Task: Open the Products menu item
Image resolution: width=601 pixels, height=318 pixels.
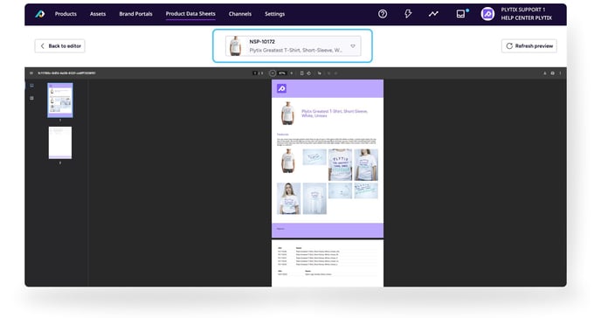Action: click(66, 14)
